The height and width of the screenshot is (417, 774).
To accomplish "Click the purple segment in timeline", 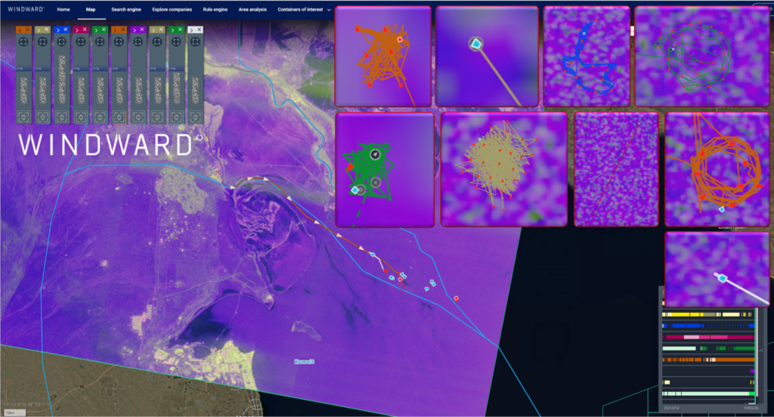I will [752, 371].
